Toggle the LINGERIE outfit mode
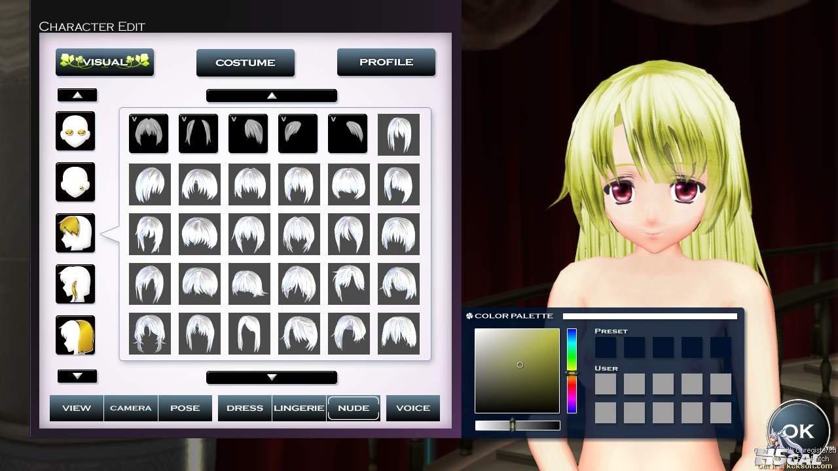 coord(299,408)
